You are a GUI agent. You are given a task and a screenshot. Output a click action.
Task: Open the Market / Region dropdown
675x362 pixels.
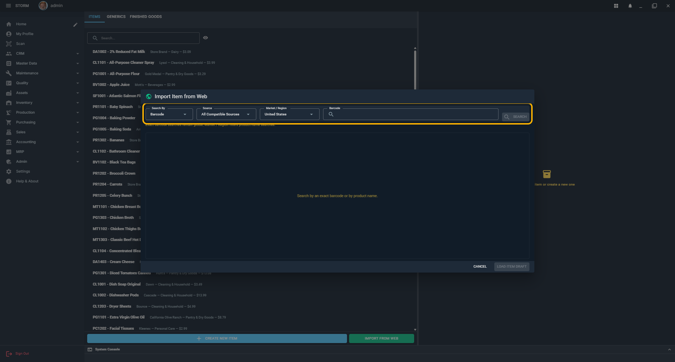289,114
